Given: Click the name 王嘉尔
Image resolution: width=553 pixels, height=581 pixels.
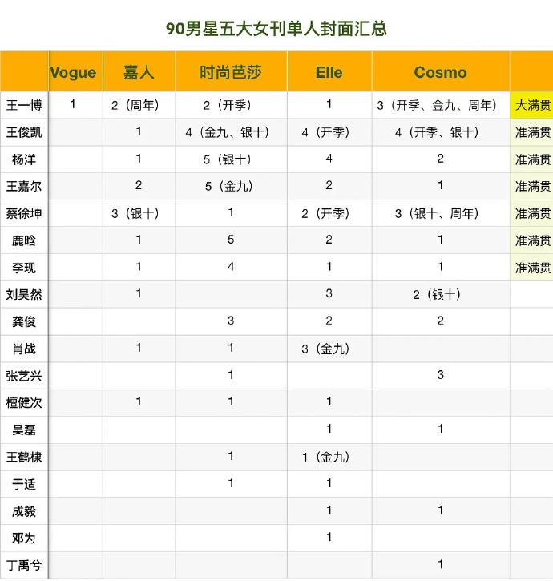Looking at the screenshot, I should tap(24, 187).
